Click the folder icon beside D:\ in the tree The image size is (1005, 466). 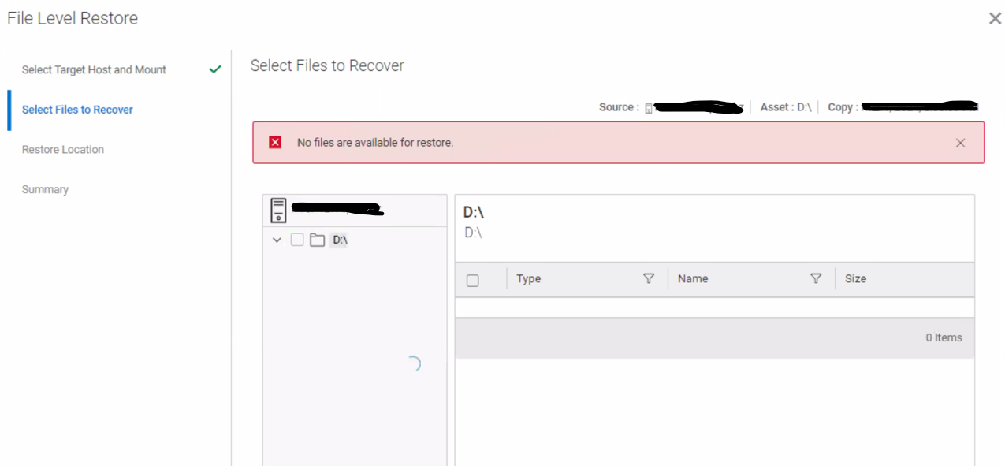[317, 239]
